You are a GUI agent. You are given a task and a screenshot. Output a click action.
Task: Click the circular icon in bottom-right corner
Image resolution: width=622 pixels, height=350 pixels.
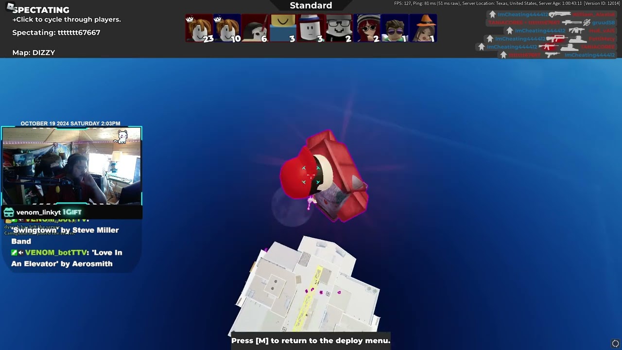pyautogui.click(x=615, y=344)
